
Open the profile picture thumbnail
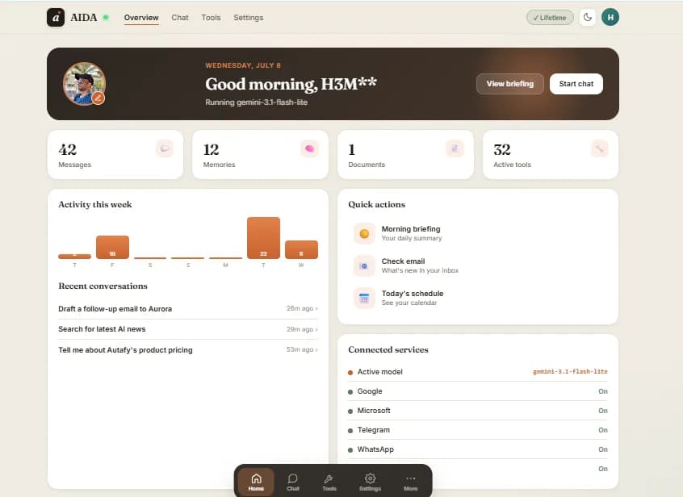84,84
